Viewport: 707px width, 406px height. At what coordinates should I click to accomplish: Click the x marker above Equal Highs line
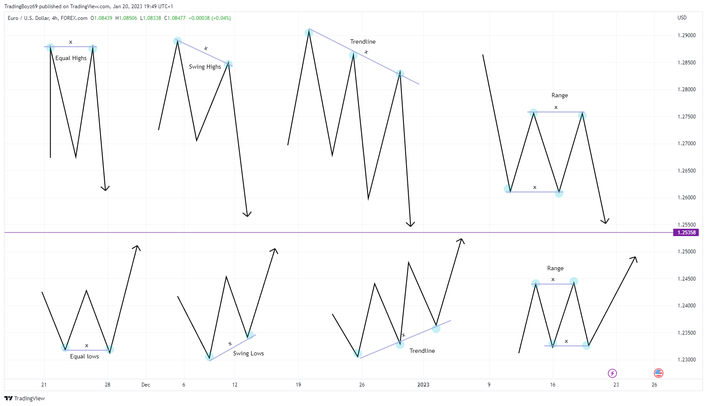tap(71, 42)
